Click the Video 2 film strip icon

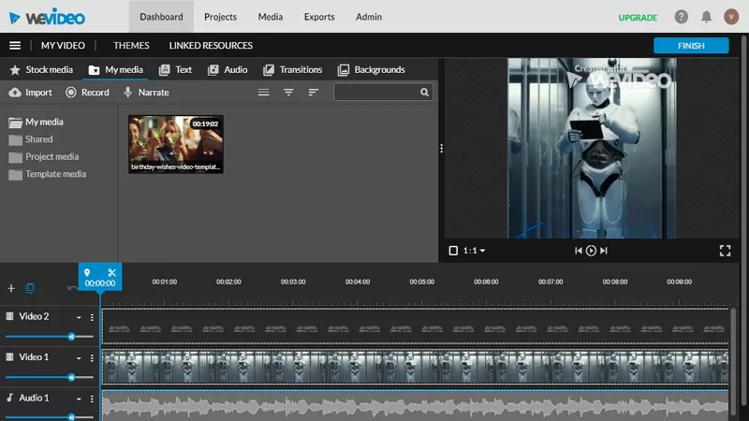click(9, 316)
